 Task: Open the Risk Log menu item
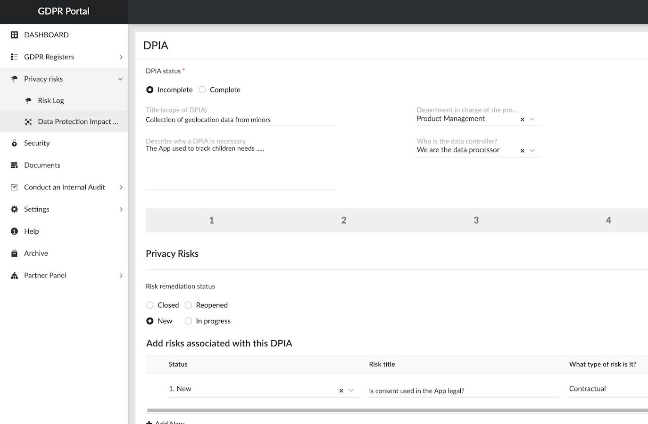pyautogui.click(x=51, y=101)
